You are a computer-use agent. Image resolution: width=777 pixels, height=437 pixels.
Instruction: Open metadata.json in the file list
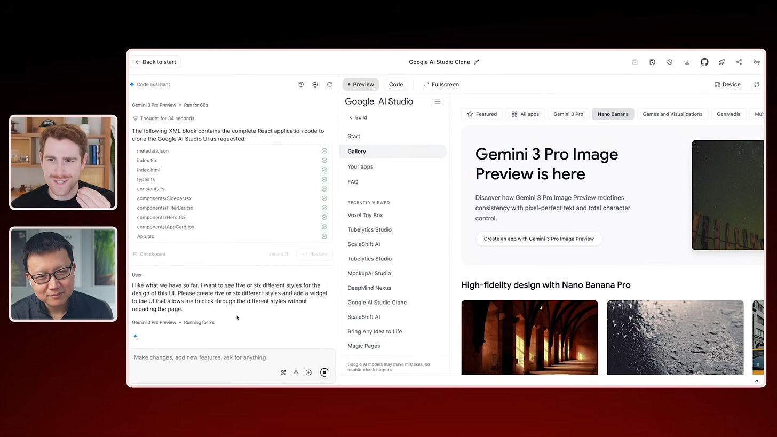pos(232,151)
